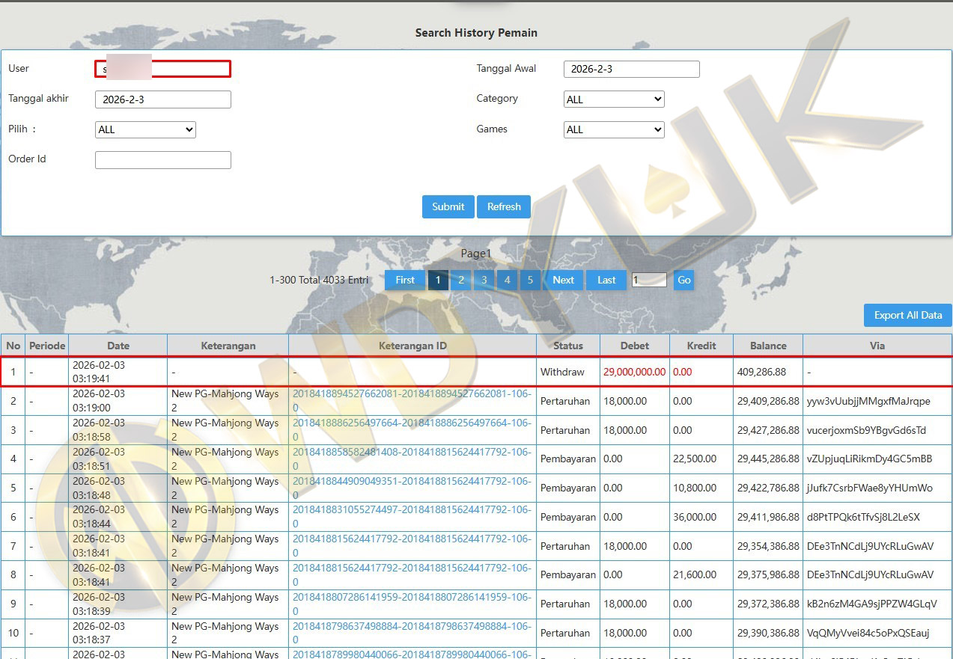The width and height of the screenshot is (953, 659).
Task: Go to the First page
Action: [x=405, y=280]
